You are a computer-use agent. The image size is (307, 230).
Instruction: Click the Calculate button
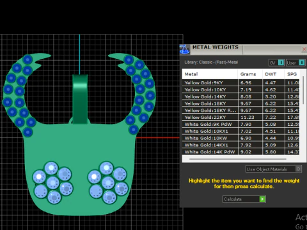pos(244,199)
